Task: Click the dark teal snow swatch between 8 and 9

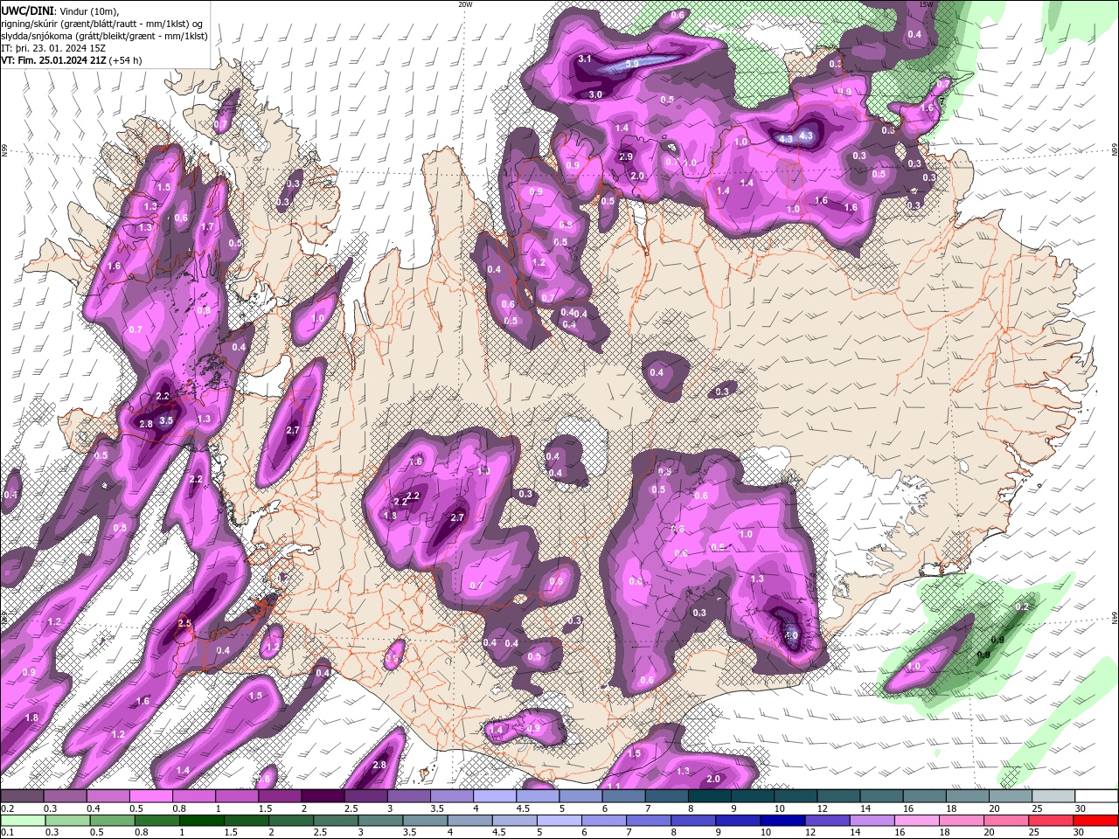Action: [x=709, y=796]
